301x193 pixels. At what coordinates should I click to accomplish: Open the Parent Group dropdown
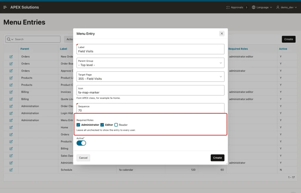click(x=150, y=63)
